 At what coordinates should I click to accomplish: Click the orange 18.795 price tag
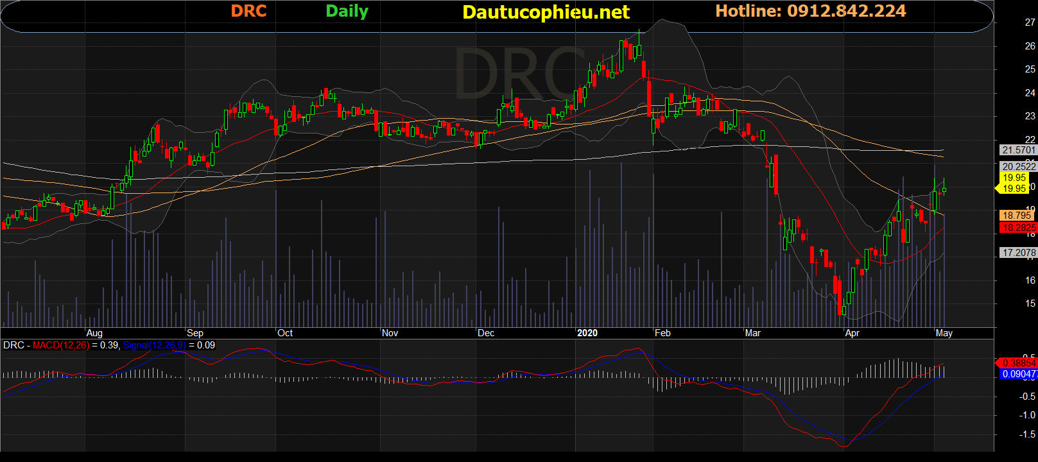(x=1017, y=216)
